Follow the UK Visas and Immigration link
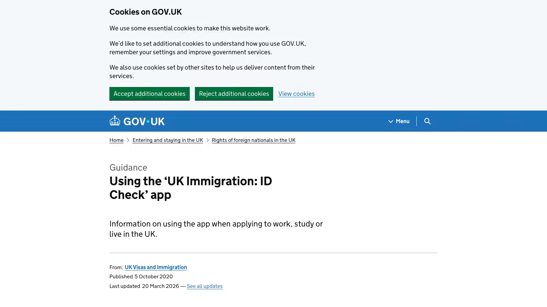The width and height of the screenshot is (547, 307). [x=156, y=267]
